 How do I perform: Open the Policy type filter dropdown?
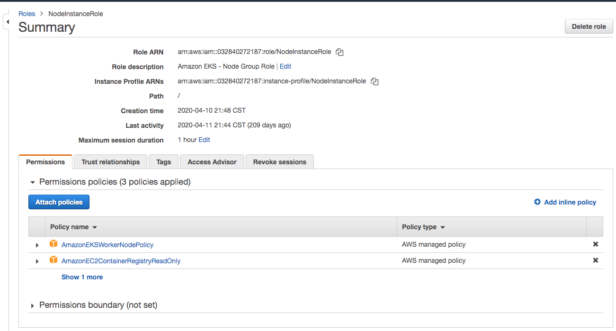point(443,227)
